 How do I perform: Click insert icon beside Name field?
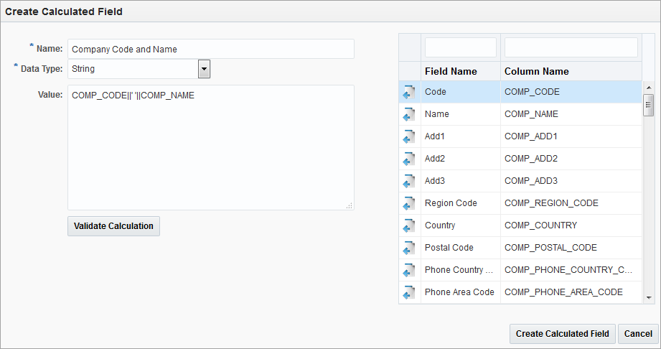[409, 114]
